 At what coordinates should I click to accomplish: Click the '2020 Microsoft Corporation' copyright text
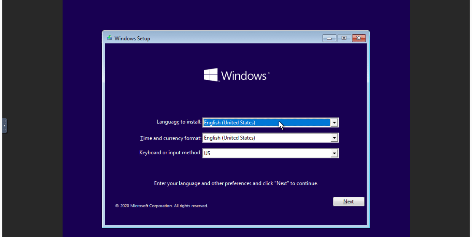tap(162, 206)
